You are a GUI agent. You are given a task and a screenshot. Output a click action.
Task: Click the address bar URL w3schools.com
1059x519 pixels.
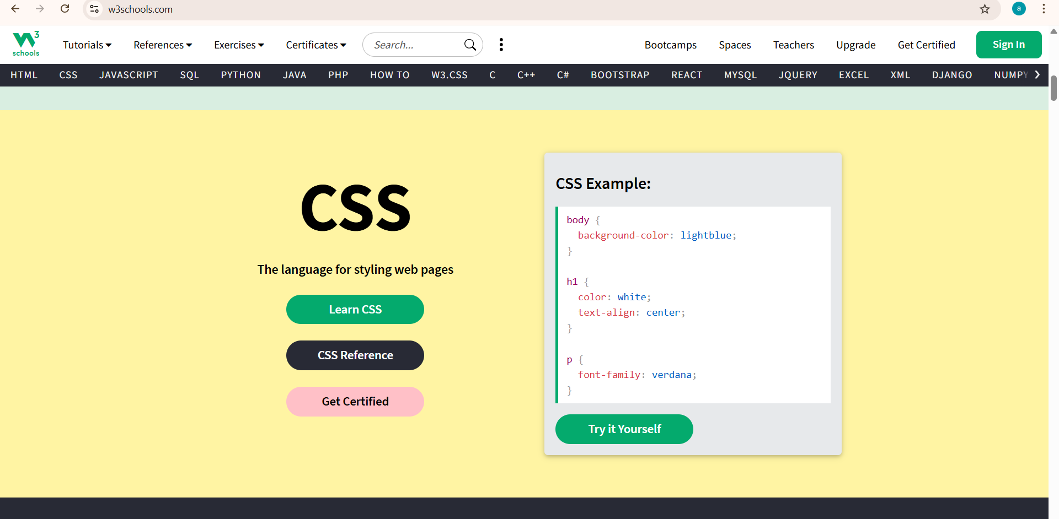tap(140, 9)
